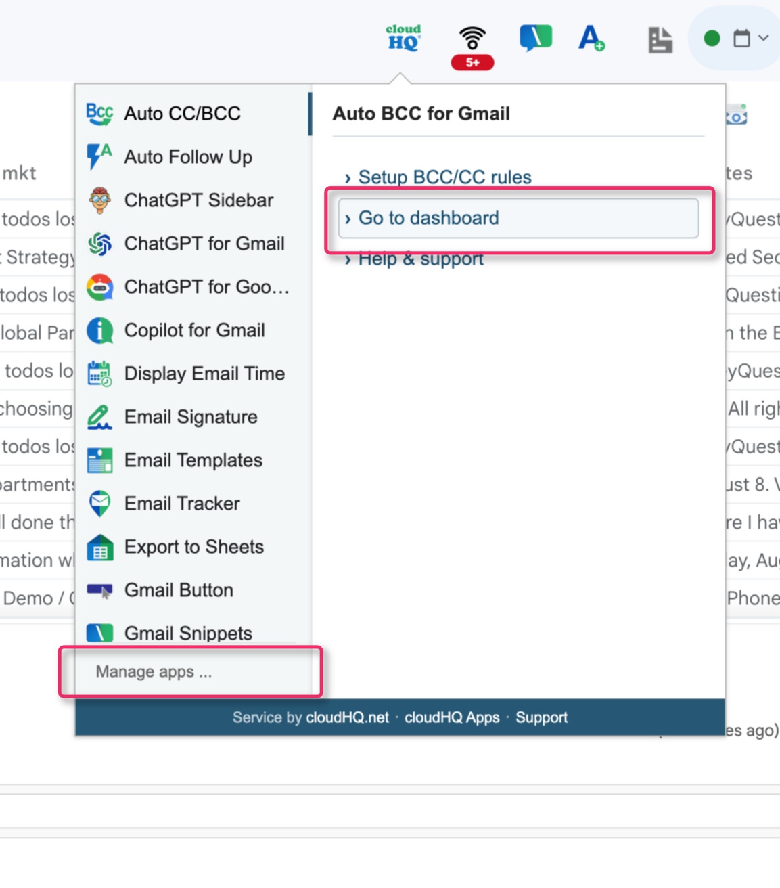Click the Auto CC/BCC icon
The image size is (780, 888).
99,114
